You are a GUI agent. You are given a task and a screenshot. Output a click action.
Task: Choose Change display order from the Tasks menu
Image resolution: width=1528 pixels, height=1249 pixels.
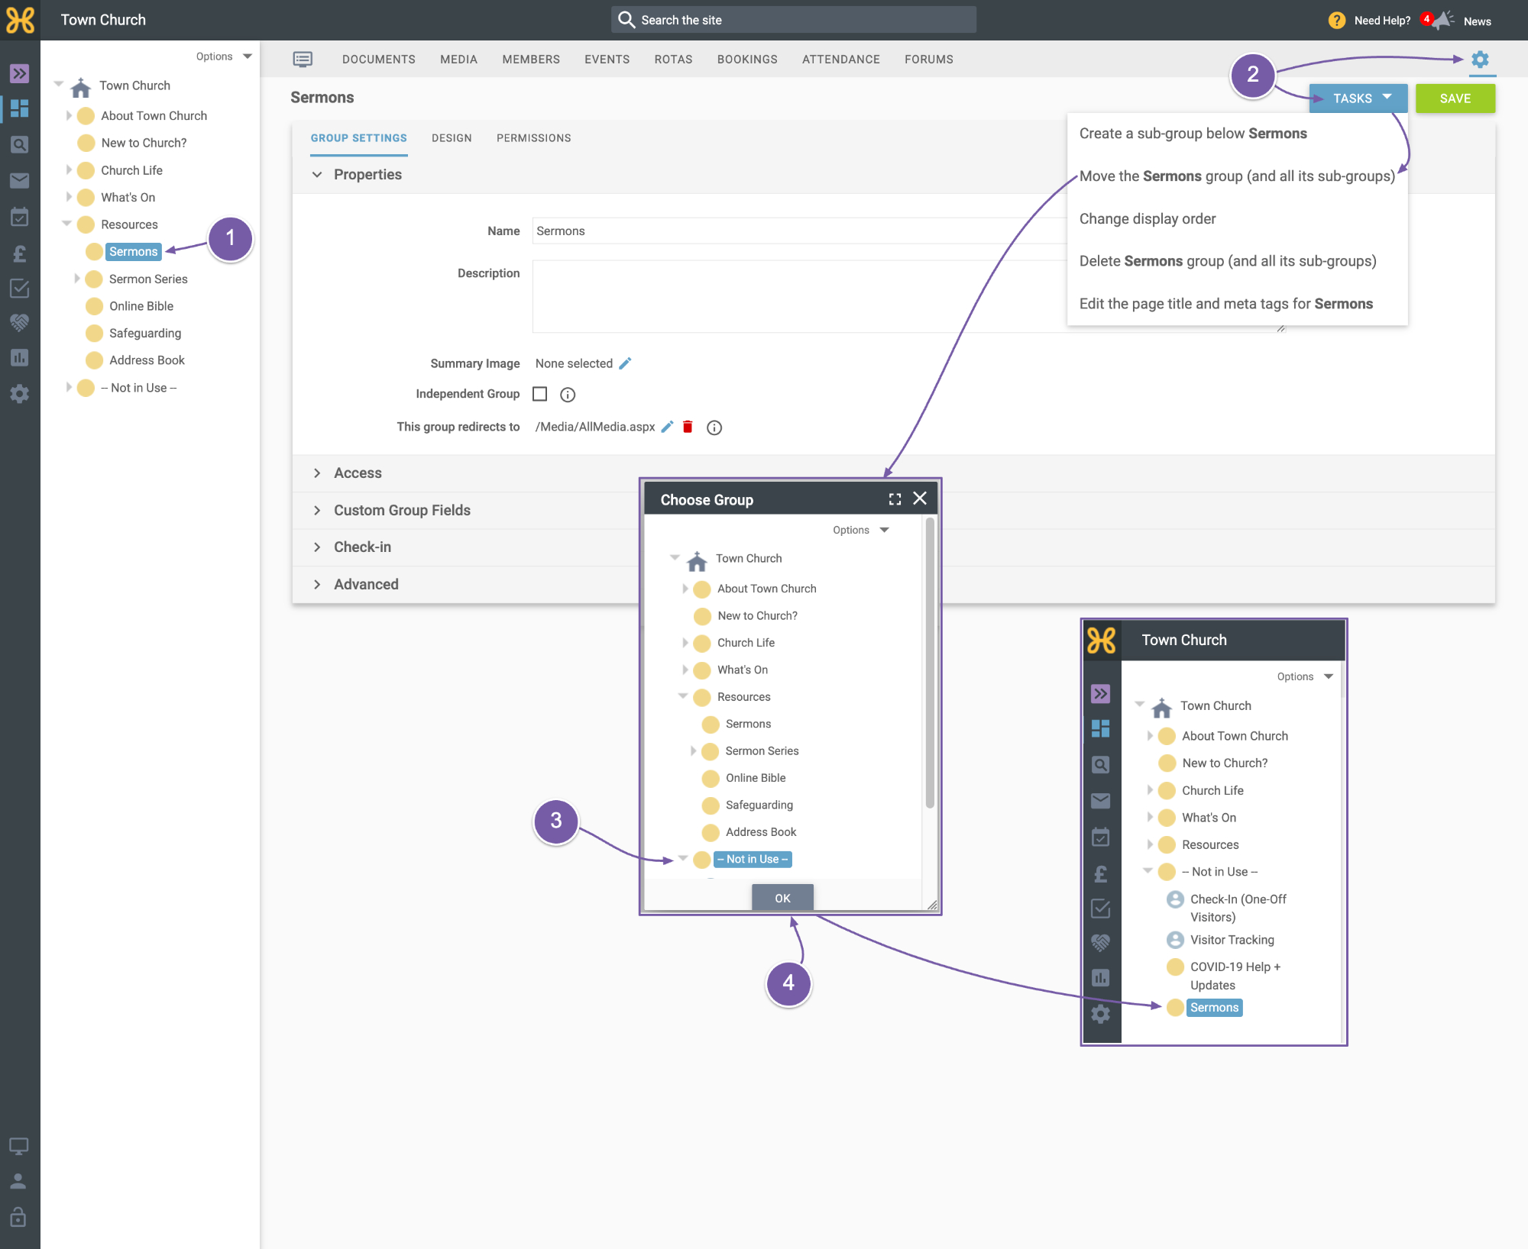(1148, 219)
